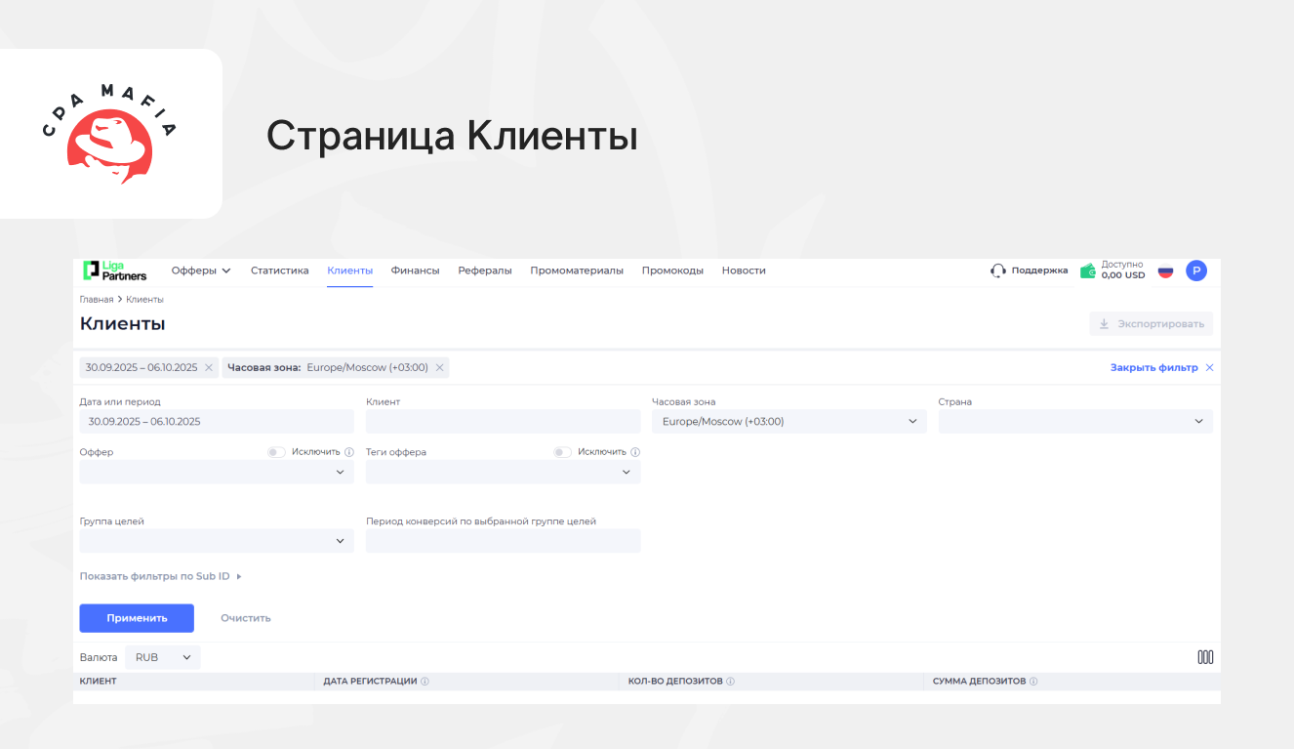
Task: Remove the date range filter chip
Action: click(209, 368)
